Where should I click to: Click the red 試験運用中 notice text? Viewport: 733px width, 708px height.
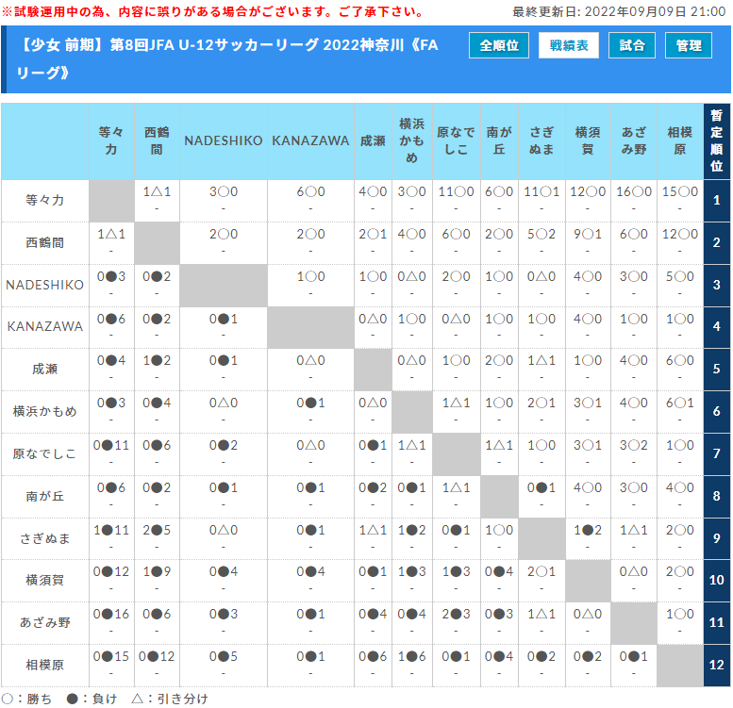[x=212, y=11]
